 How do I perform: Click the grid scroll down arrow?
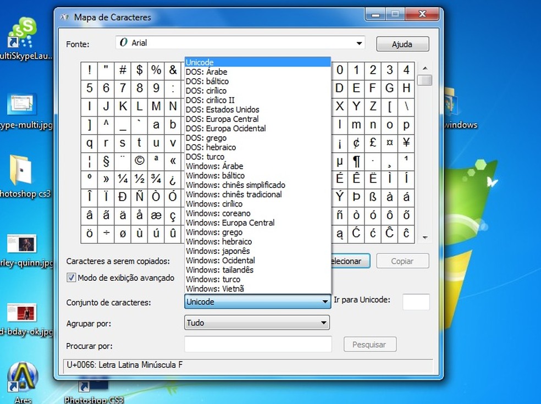(x=425, y=237)
